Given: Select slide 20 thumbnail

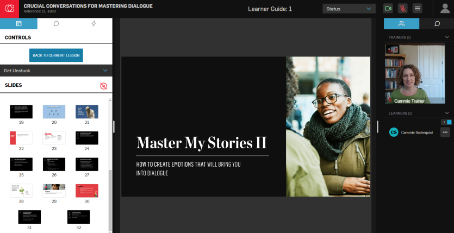Looking at the screenshot, I should click(54, 111).
